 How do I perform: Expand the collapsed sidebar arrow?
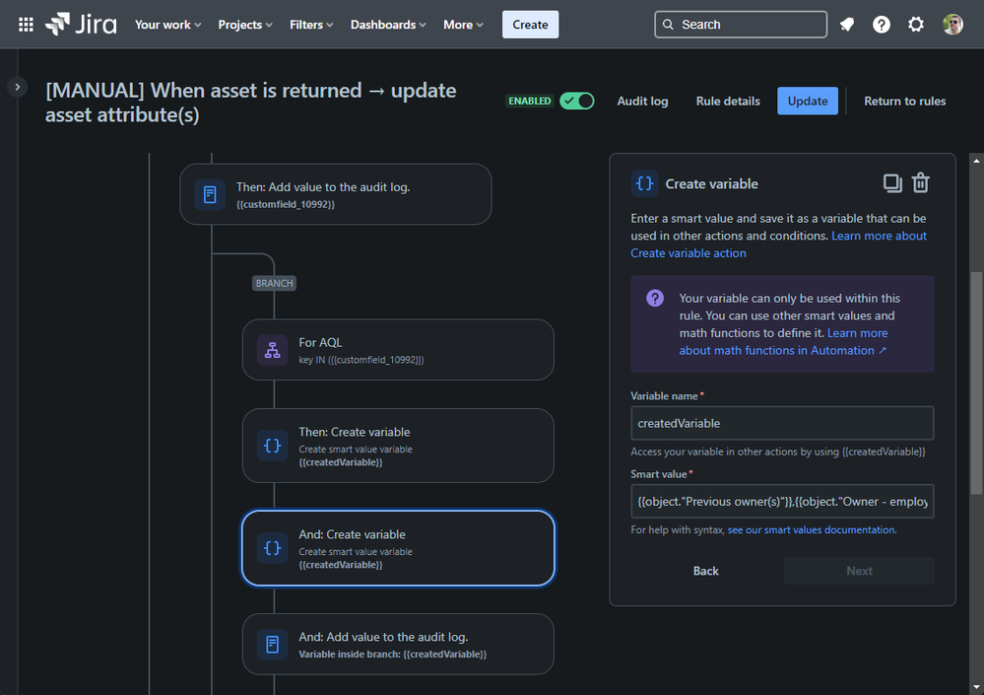pos(18,87)
